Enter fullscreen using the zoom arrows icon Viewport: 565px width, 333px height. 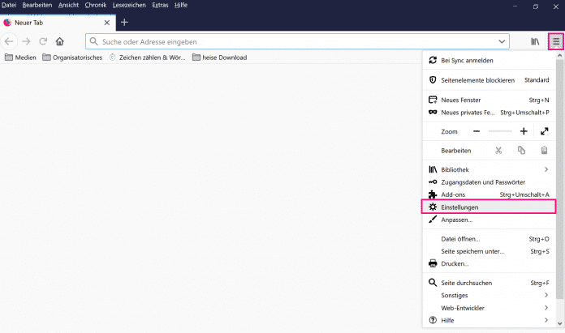tap(544, 131)
